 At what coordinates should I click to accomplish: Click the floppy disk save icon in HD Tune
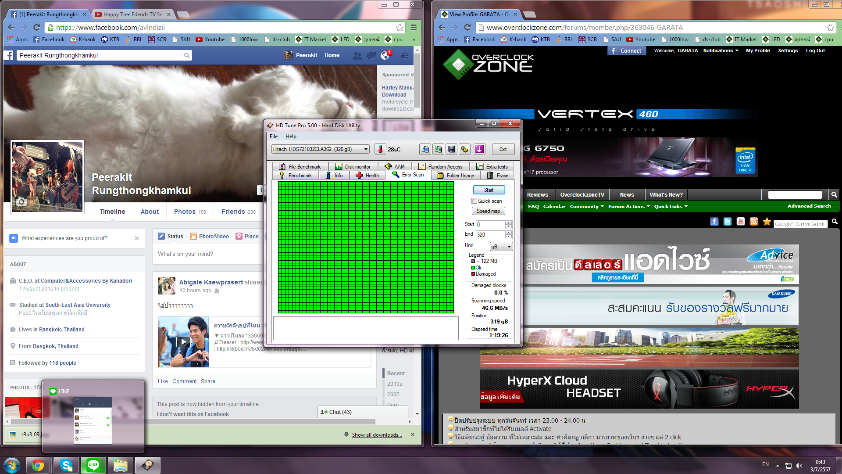point(451,149)
